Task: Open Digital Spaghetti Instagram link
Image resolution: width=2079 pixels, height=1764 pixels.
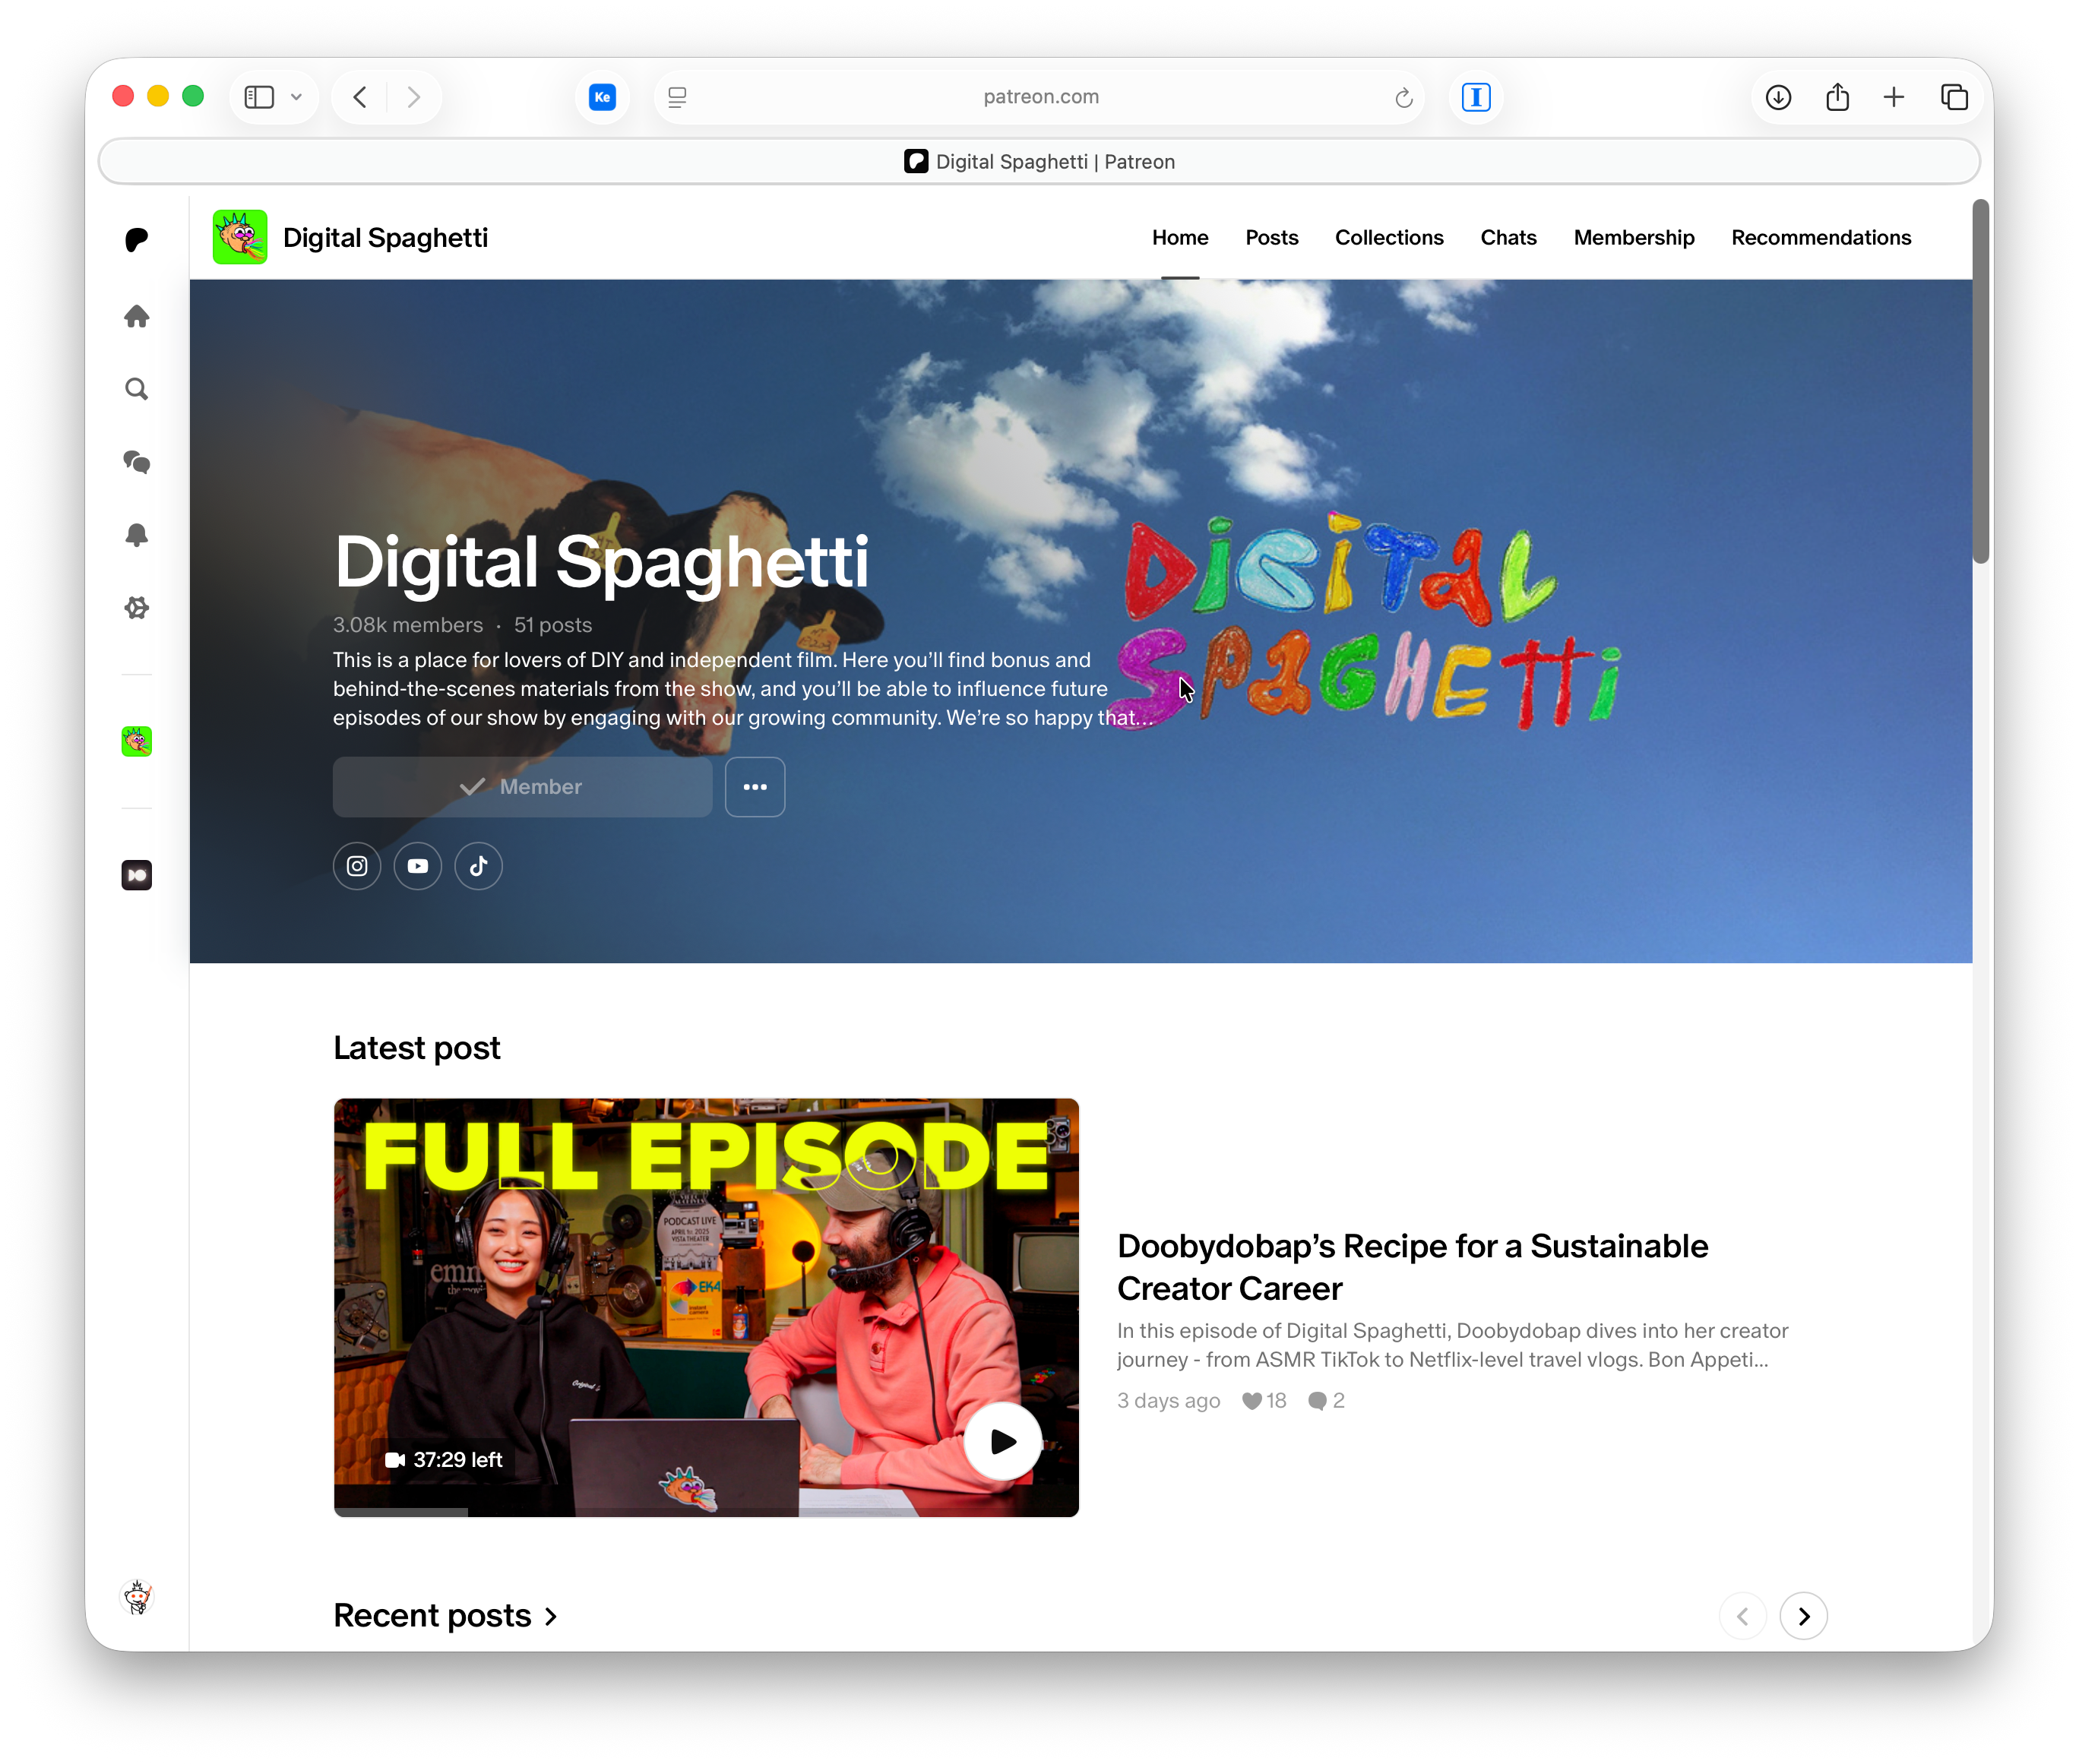Action: coord(357,866)
